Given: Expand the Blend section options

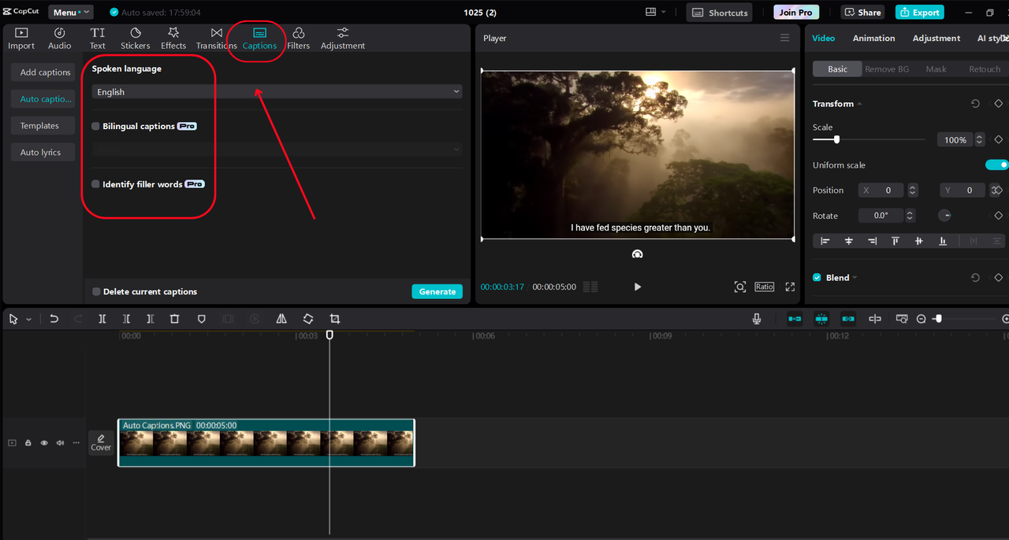Looking at the screenshot, I should [854, 278].
